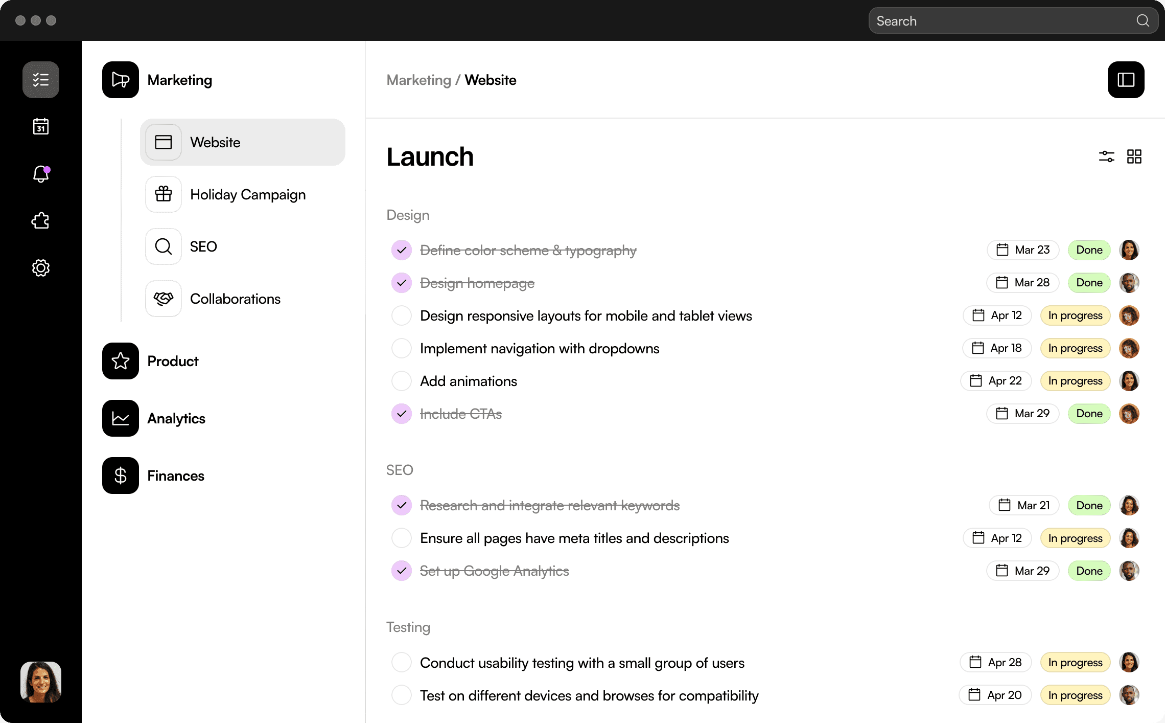Open the filter sliders icon
Screen dimensions: 1165x723
1106,156
